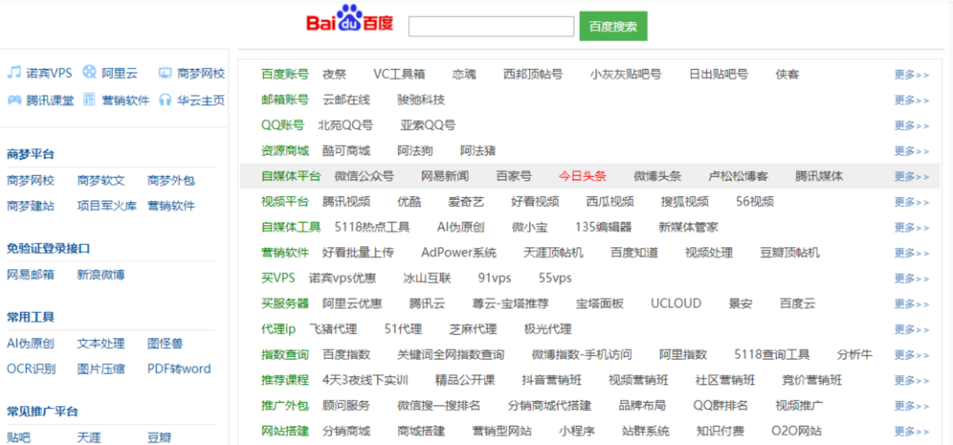The image size is (953, 445).
Task: Open the 北苑QQ号 link
Action: [345, 125]
